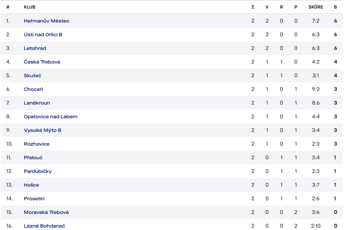The width and height of the screenshot is (344, 230).
Task: Open the Lanškroun club link
Action: tap(37, 103)
